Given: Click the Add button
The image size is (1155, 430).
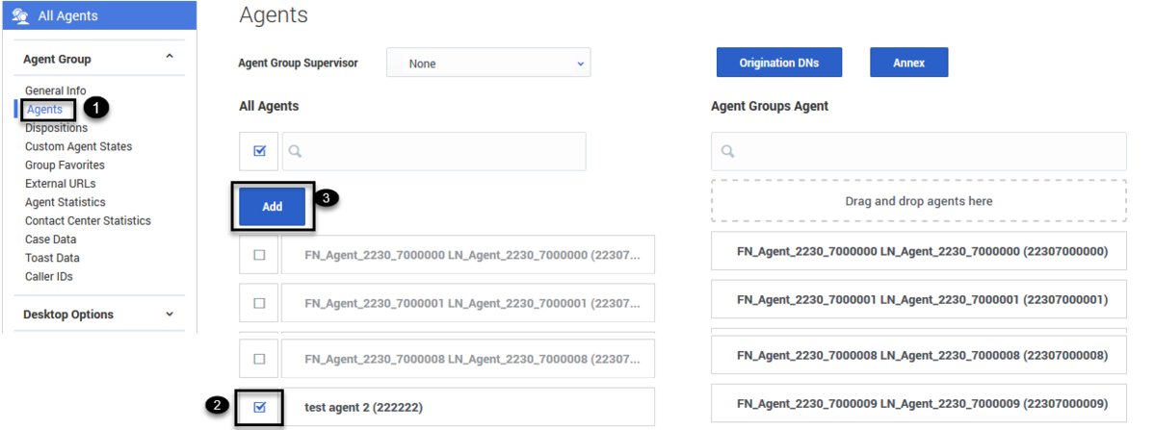Looking at the screenshot, I should 273,207.
